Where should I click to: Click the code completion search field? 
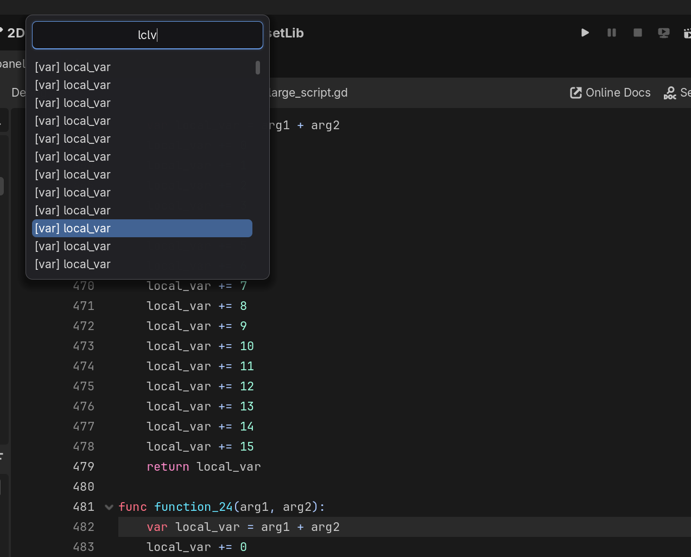147,35
